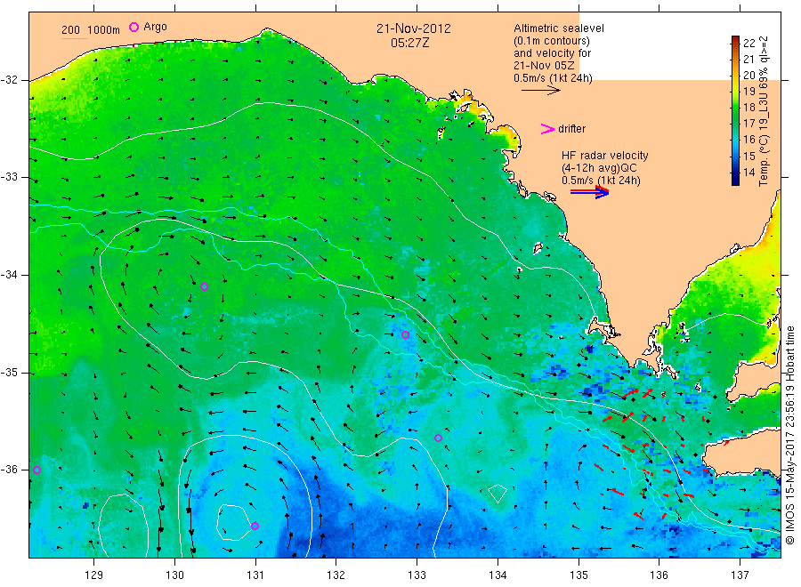
Task: Select the Argo float marker near 130.4E, 34.1S
Action: (x=205, y=287)
